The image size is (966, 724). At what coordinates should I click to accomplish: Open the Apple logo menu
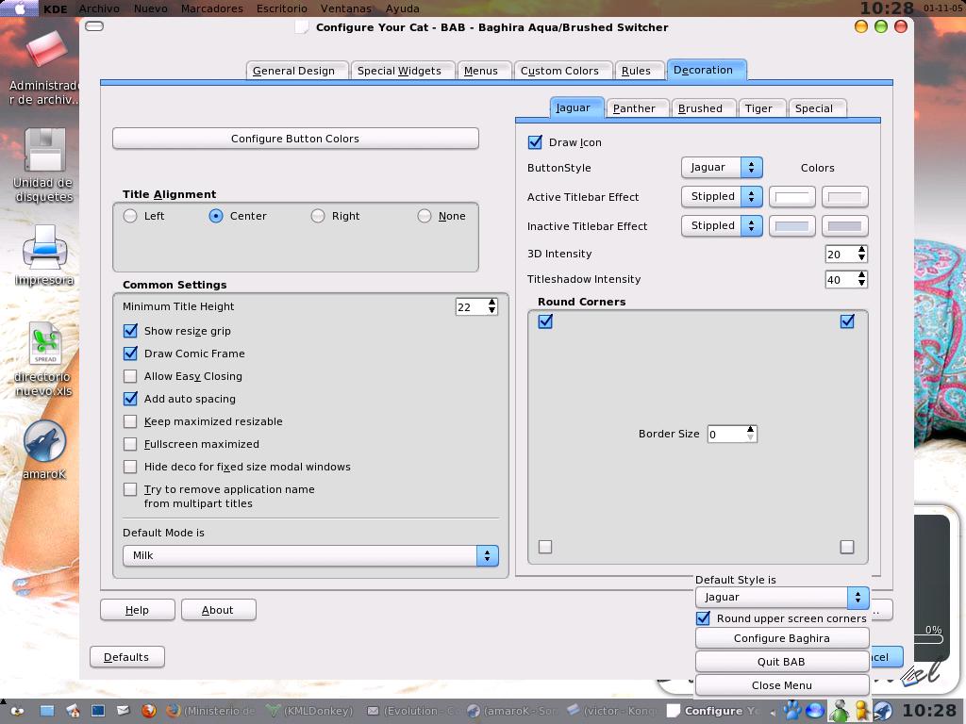click(x=20, y=8)
